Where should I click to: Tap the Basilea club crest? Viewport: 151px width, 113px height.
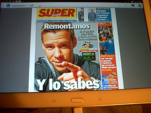click(91, 46)
